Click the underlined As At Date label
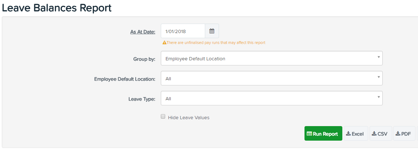This screenshot has height=149, width=418. pyautogui.click(x=143, y=32)
